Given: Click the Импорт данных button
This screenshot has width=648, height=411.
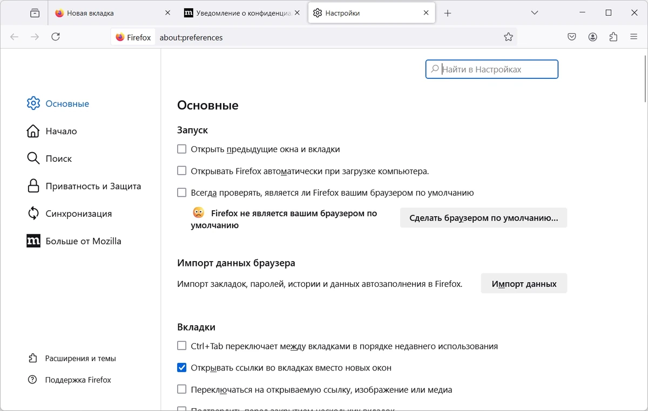Looking at the screenshot, I should (x=524, y=283).
